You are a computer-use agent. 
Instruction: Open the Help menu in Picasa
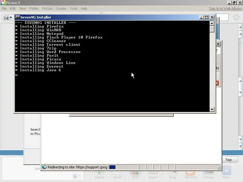click(84, 8)
